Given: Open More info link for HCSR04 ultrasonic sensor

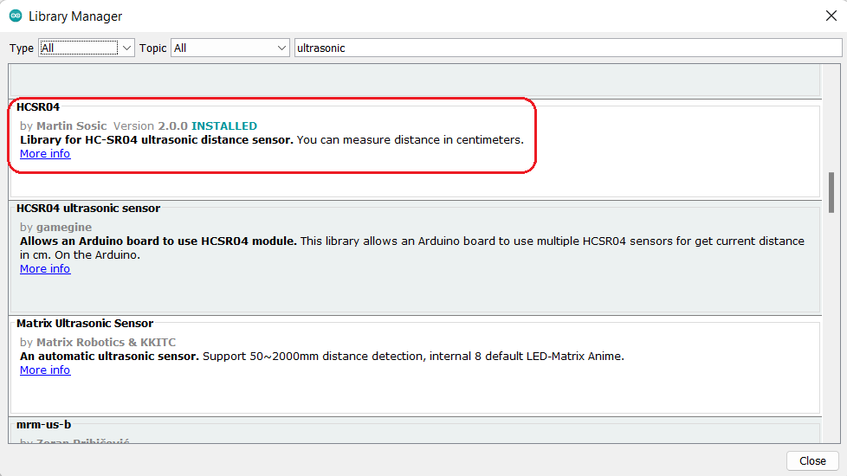Looking at the screenshot, I should click(x=45, y=269).
